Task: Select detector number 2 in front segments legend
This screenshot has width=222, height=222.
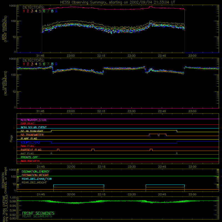Action: (x=28, y=11)
